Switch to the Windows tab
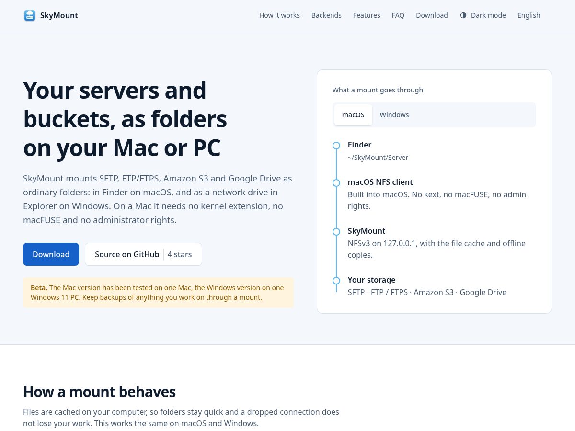 point(394,115)
